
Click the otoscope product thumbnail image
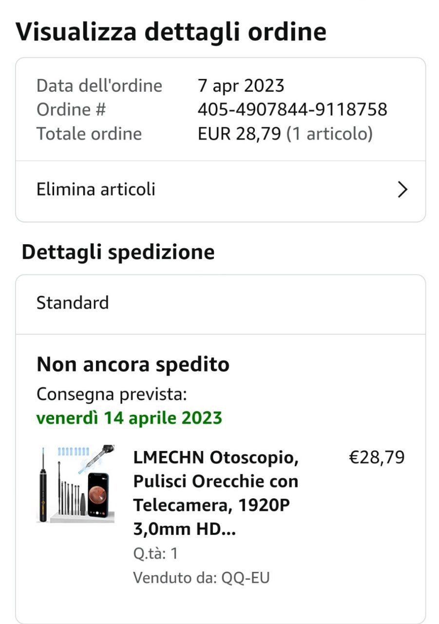pyautogui.click(x=76, y=484)
